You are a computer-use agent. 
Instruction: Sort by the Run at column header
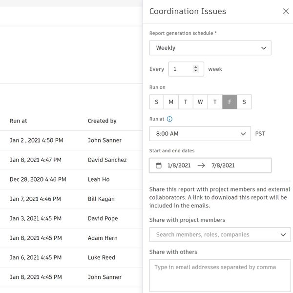click(x=18, y=121)
